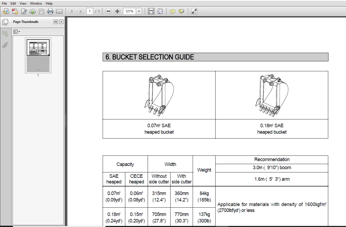The width and height of the screenshot is (346, 227).
Task: Click the '84kg (185lb)' weight cell
Action: pos(204,197)
